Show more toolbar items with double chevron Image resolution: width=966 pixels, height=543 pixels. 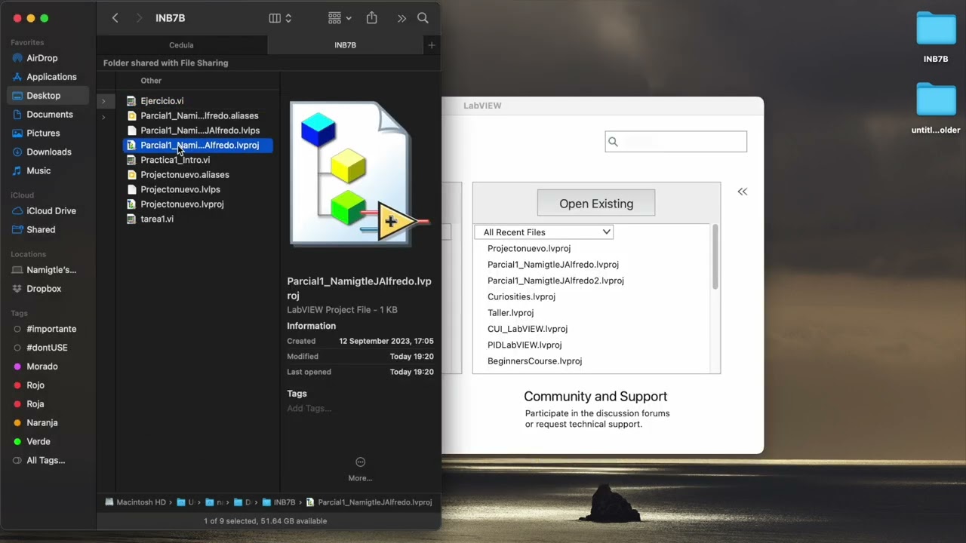[x=401, y=18]
